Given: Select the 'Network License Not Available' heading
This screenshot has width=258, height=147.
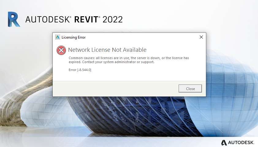Looking at the screenshot, I should point(107,50).
